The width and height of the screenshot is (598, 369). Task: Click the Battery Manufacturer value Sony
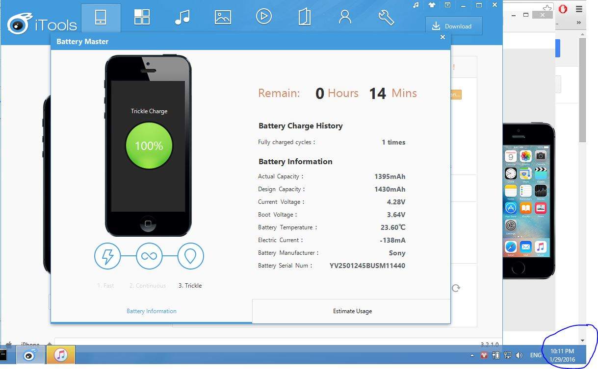[x=397, y=253]
